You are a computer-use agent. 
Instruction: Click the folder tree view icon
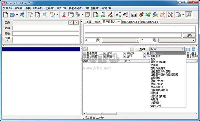point(53,15)
